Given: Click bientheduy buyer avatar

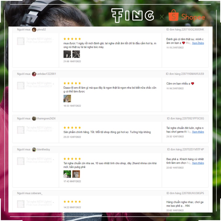Looking at the screenshot, I should [x=34, y=149].
